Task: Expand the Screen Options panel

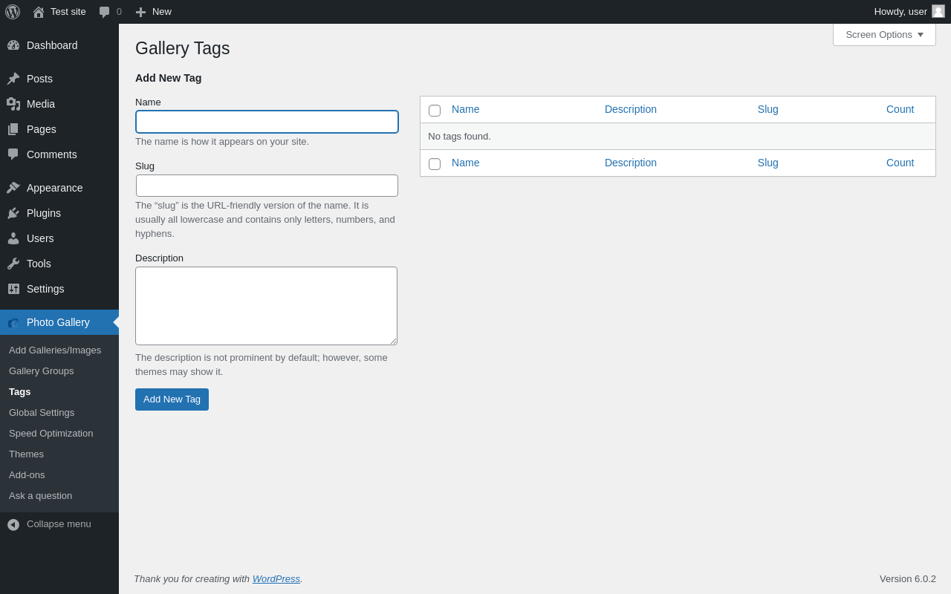Action: [884, 34]
